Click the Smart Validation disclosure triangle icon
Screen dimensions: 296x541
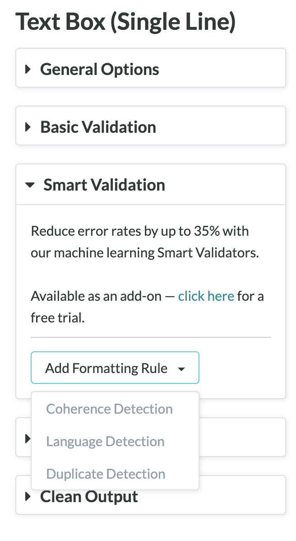(x=30, y=184)
